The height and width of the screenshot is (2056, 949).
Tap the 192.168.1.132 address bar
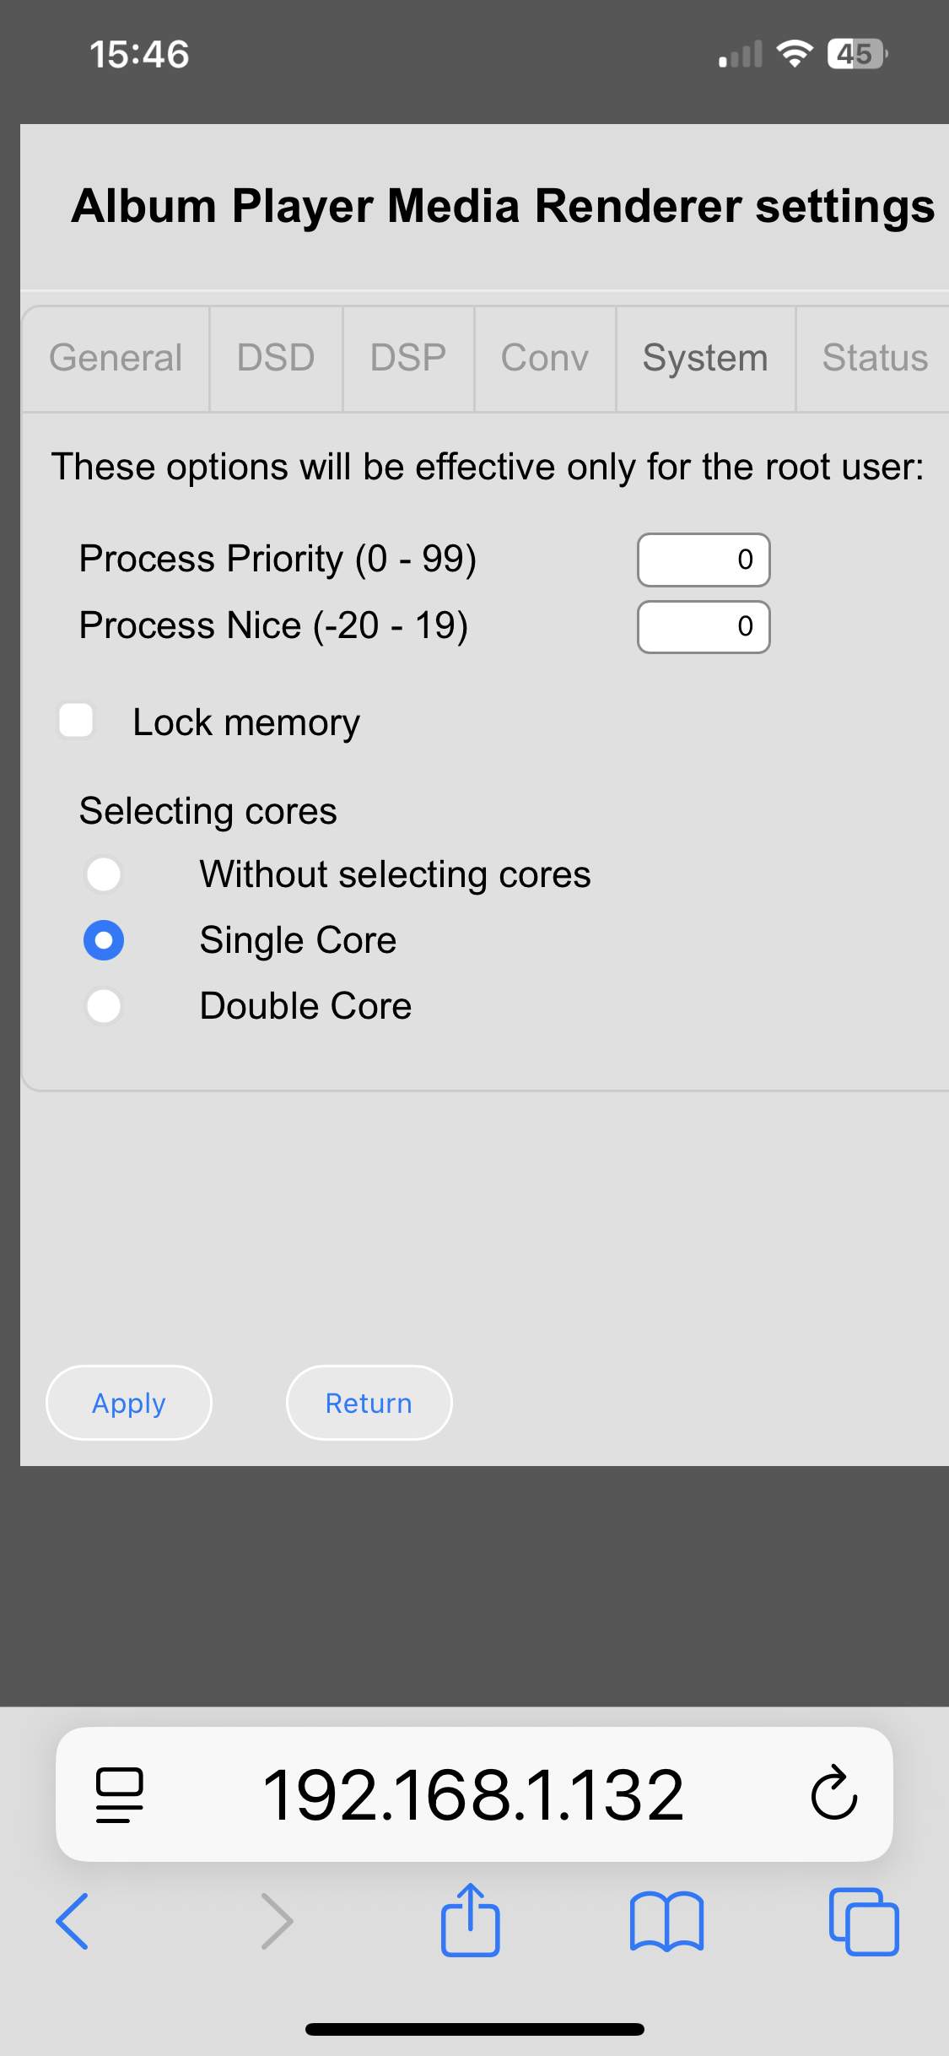tap(472, 1794)
